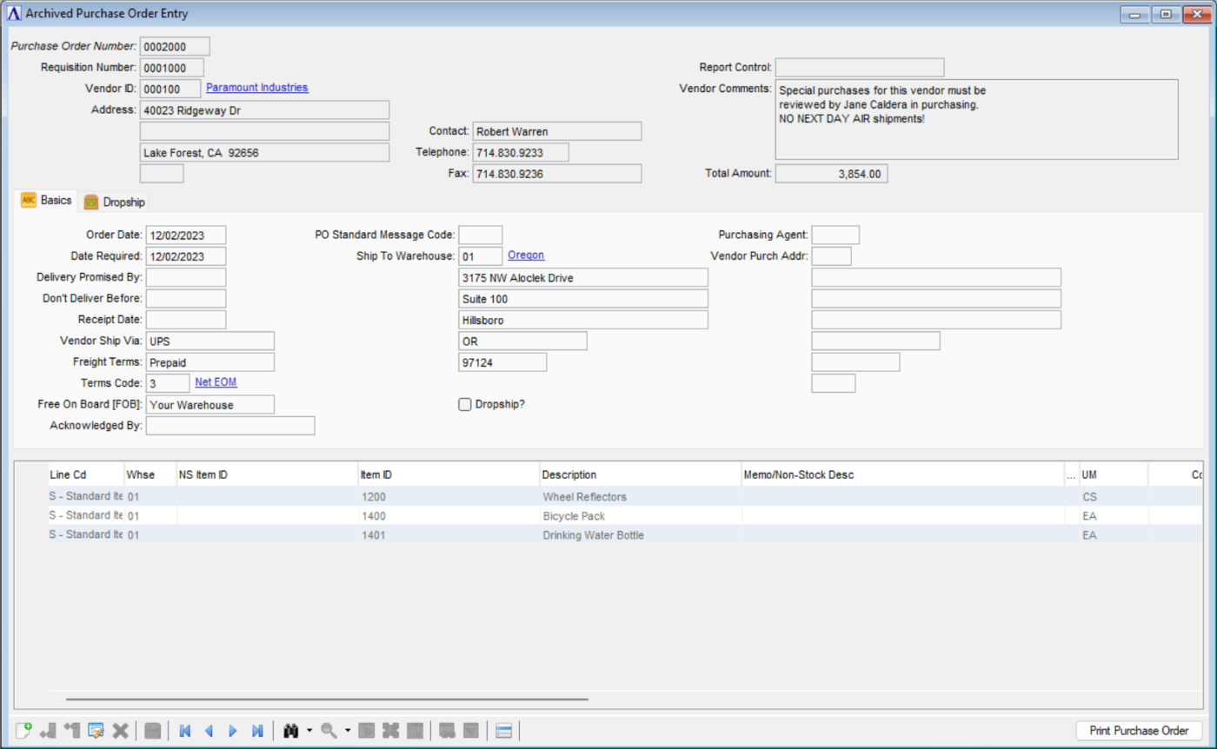Click the edit record icon with pencil

pyautogui.click(x=96, y=731)
